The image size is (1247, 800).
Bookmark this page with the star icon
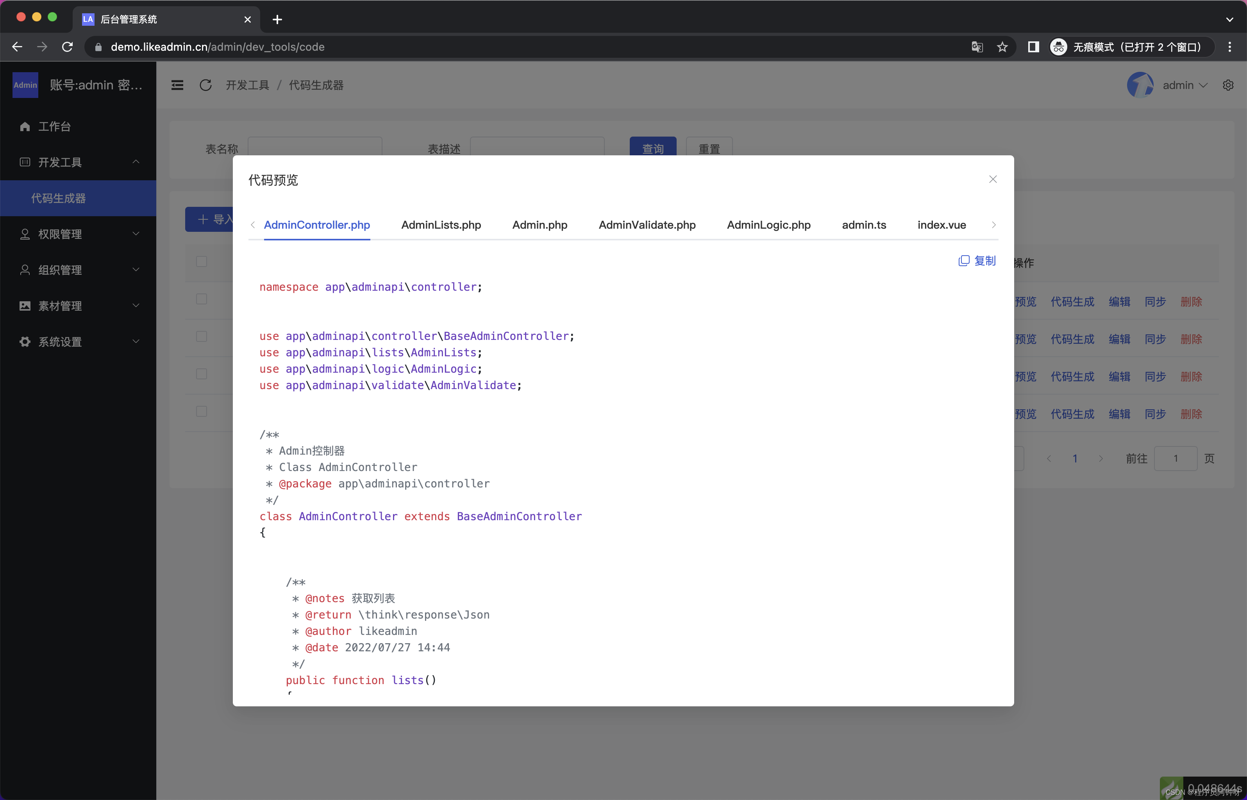[1002, 47]
